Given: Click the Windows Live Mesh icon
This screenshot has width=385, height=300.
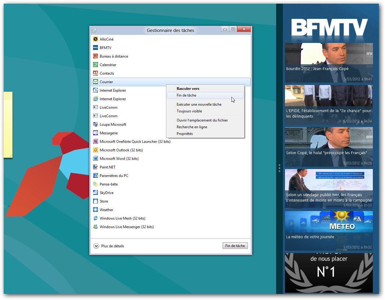Looking at the screenshot, I should [95, 218].
